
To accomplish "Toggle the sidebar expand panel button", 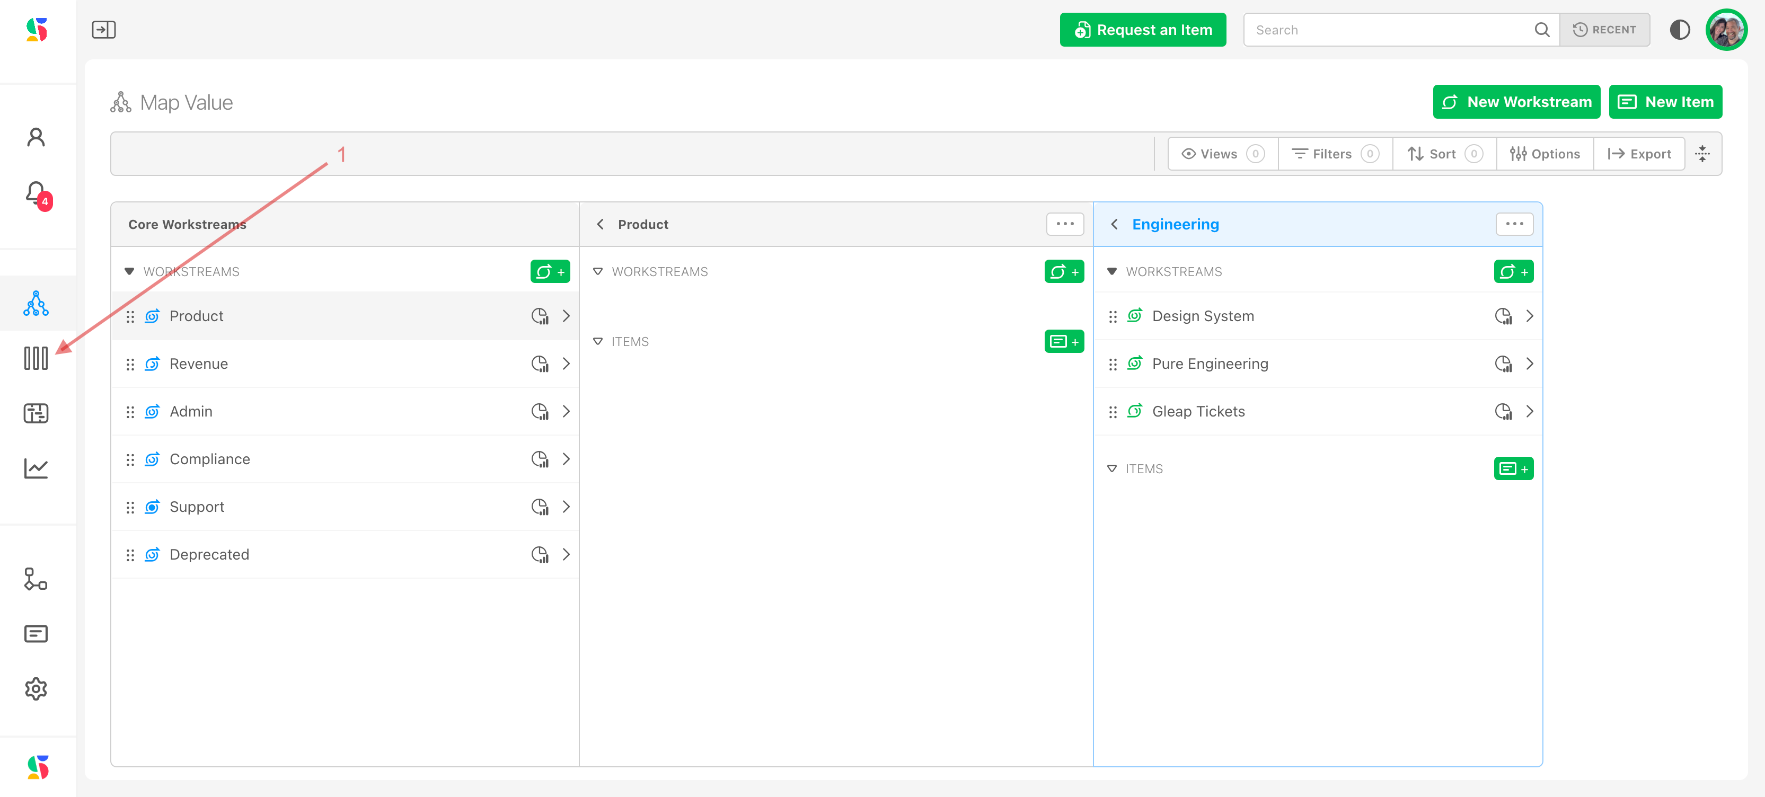I will [103, 30].
